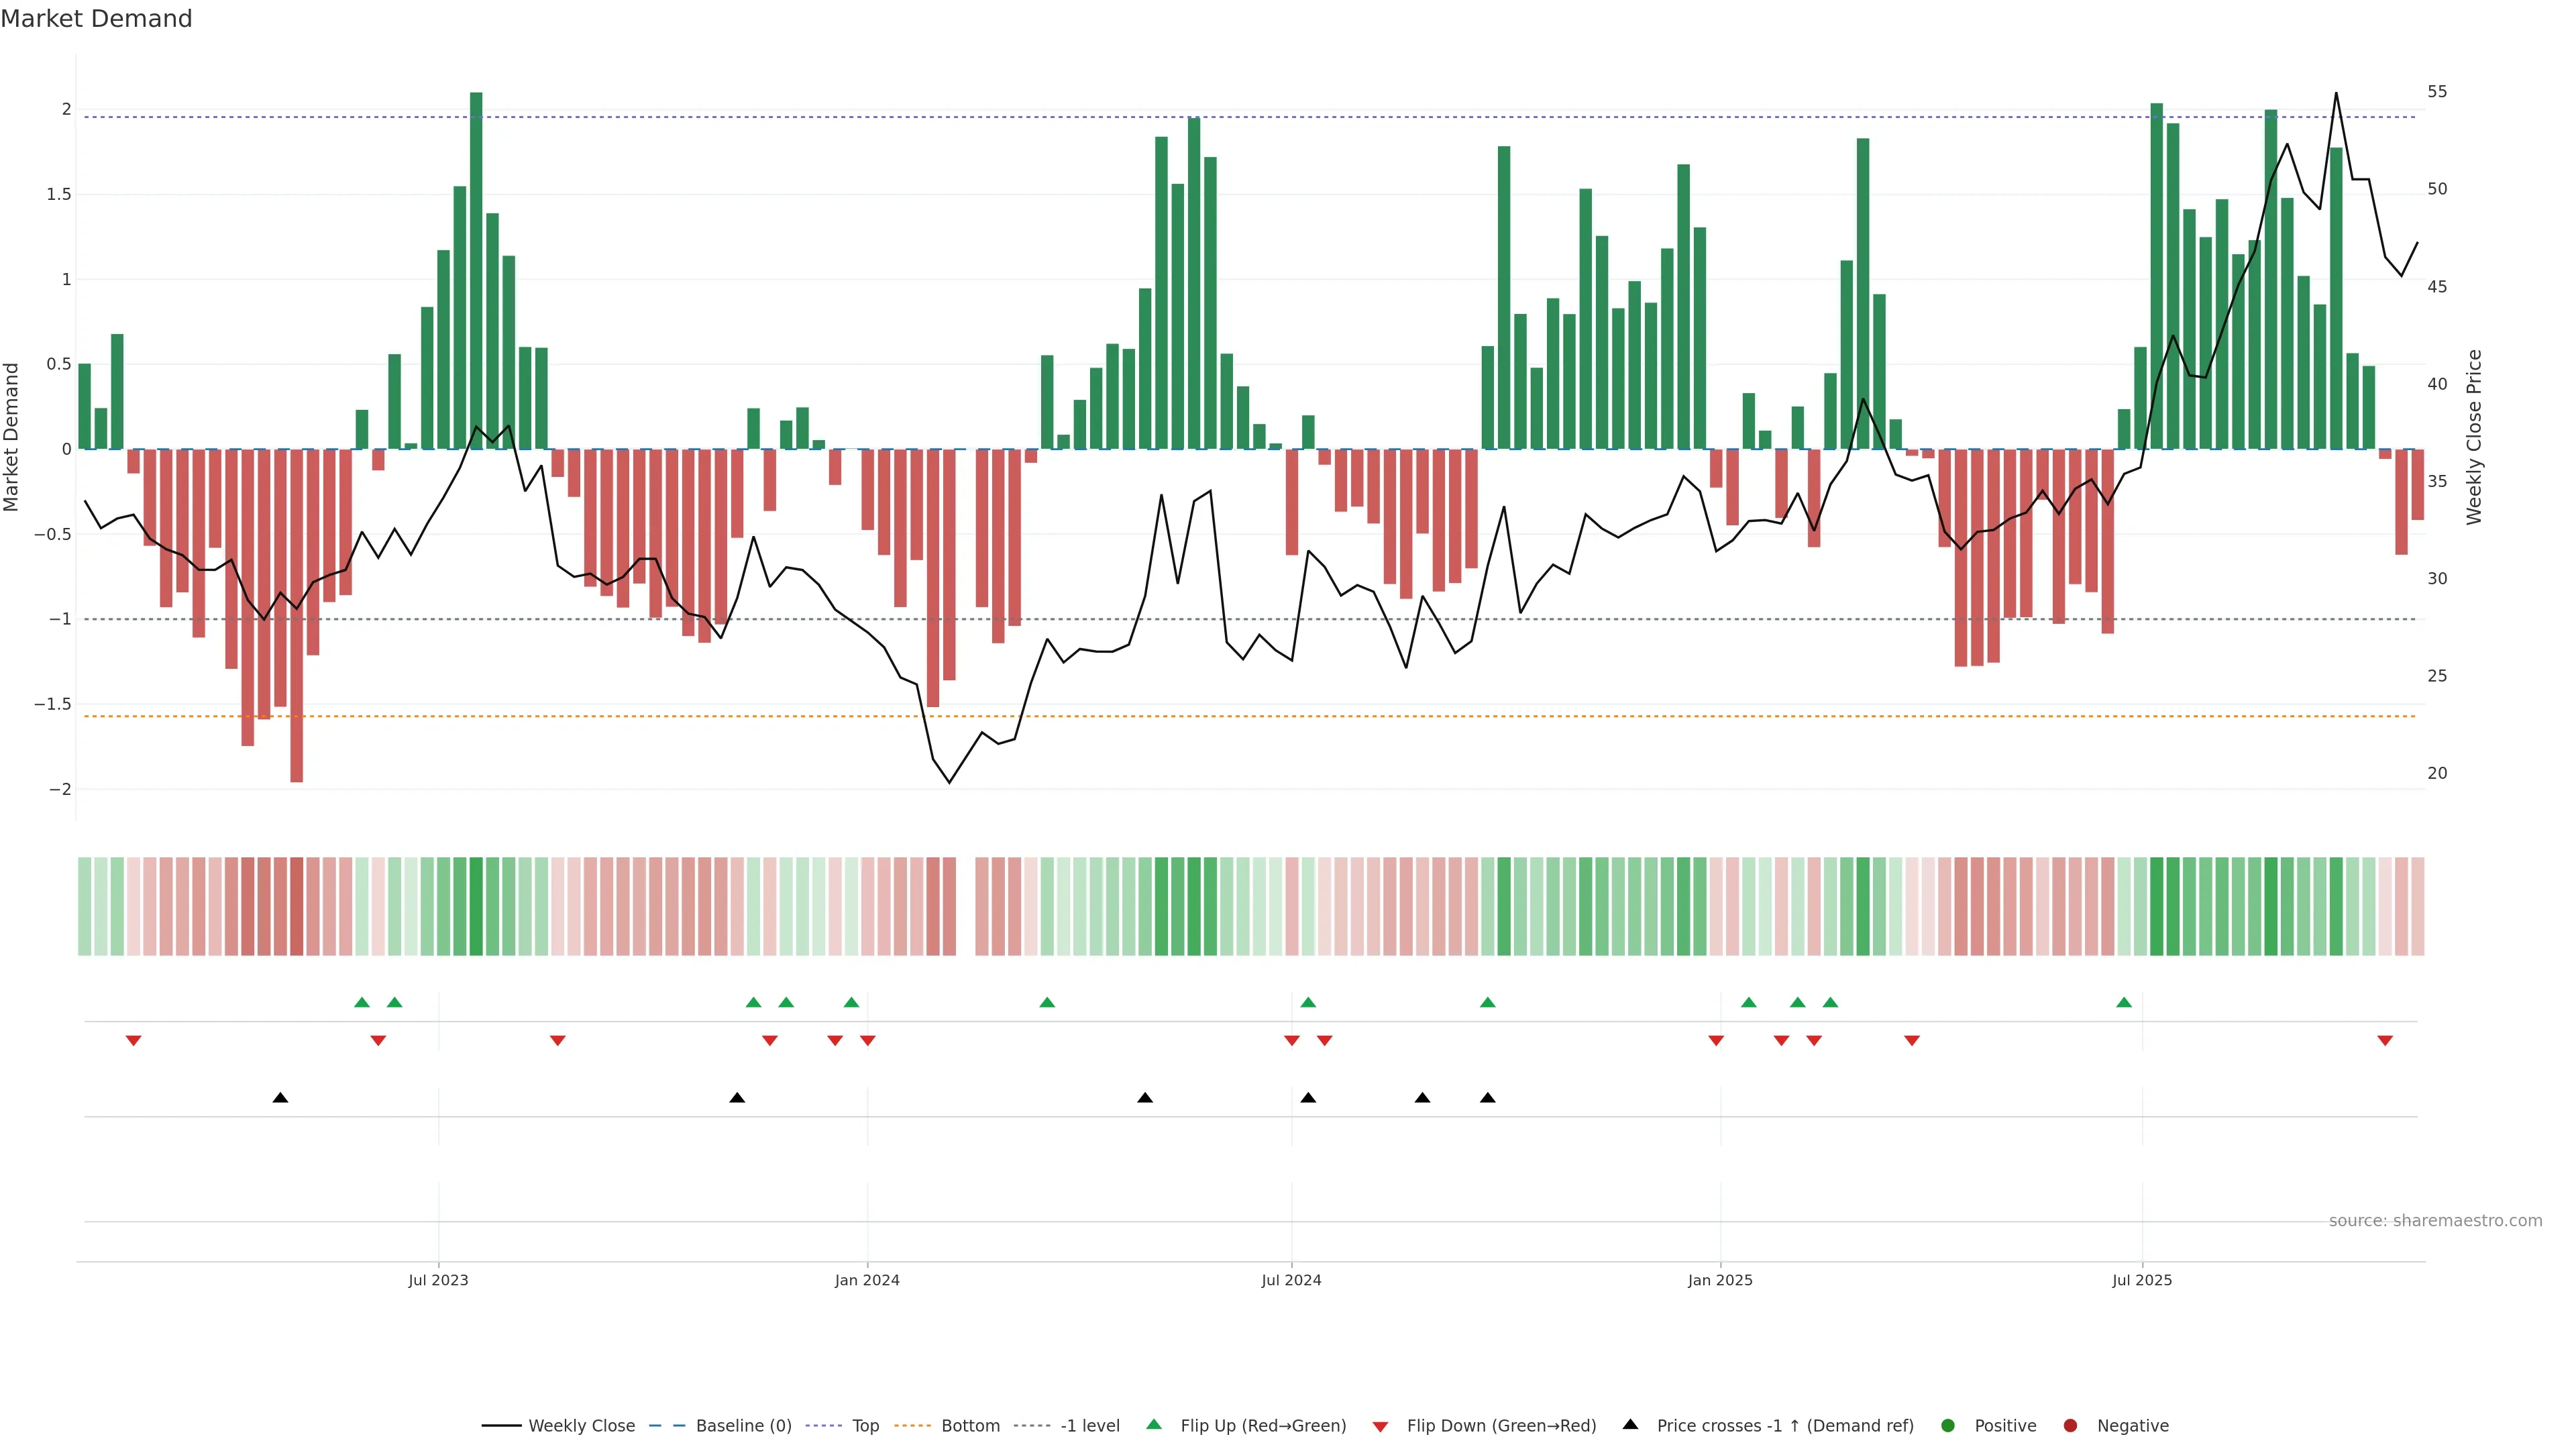Click the green Flip Up legend triangle
Image resolution: width=2576 pixels, height=1449 pixels.
[x=1154, y=1425]
